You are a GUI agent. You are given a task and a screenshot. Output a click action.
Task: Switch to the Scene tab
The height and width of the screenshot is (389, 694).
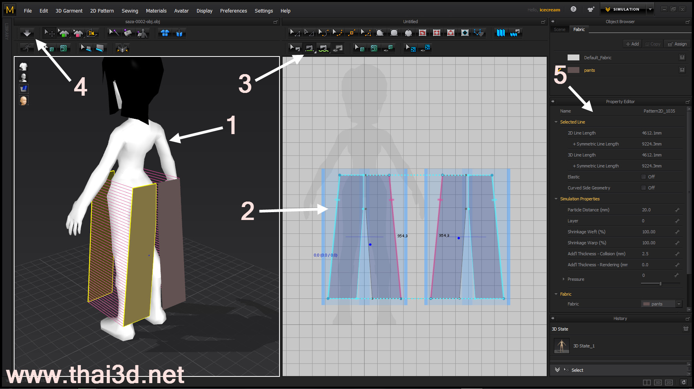tap(559, 29)
